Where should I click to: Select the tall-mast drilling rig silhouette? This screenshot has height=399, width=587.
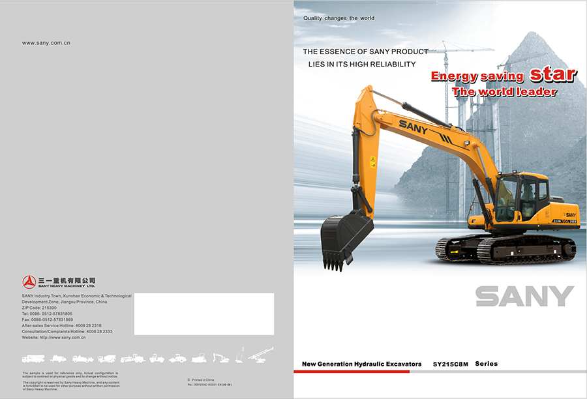(x=239, y=355)
